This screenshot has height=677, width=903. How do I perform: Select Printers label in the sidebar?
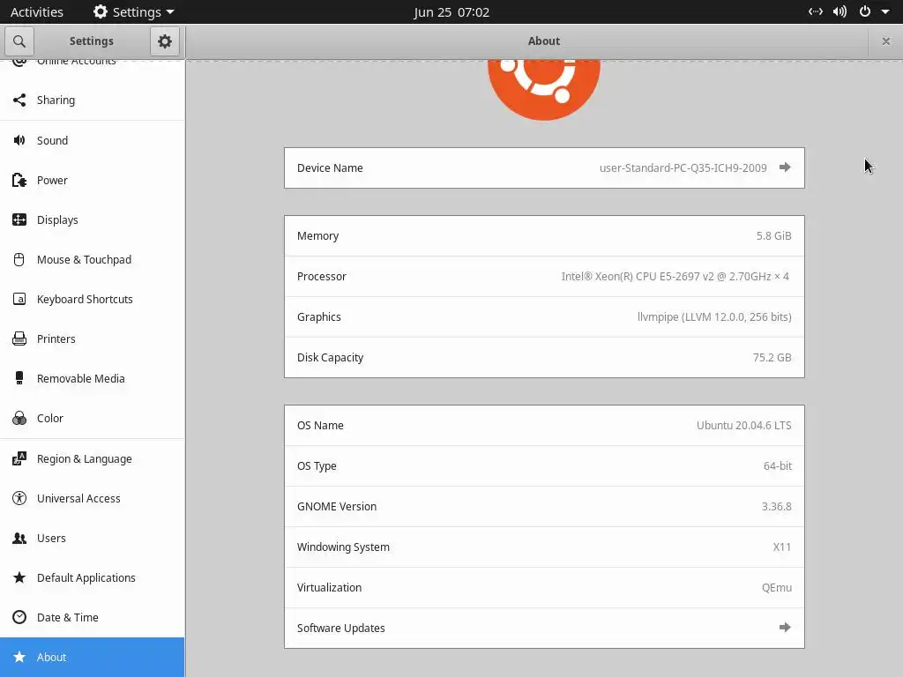pos(56,339)
